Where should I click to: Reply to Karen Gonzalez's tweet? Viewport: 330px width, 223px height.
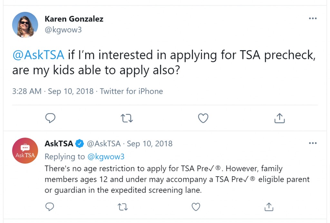(50, 118)
